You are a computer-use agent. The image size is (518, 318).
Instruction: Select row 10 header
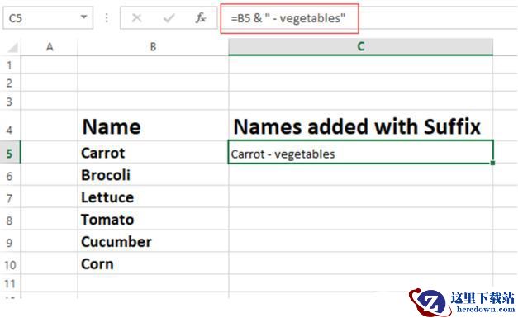[10, 264]
